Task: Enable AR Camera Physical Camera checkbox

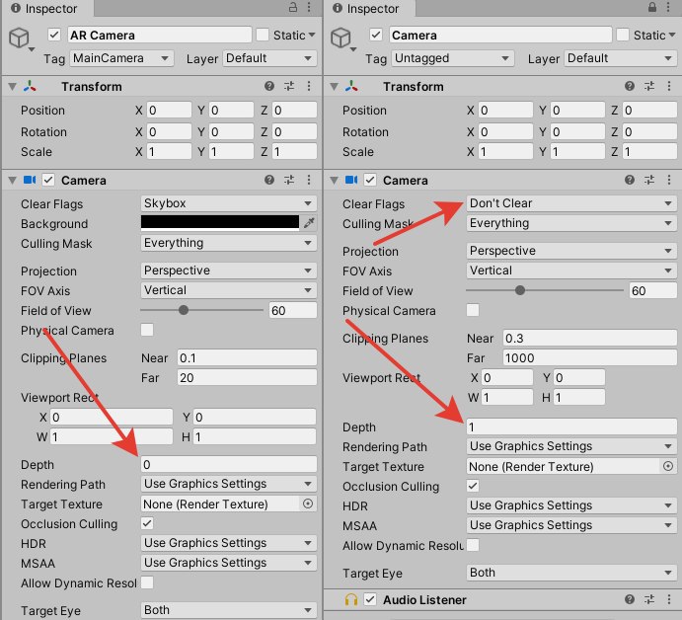Action: point(147,330)
